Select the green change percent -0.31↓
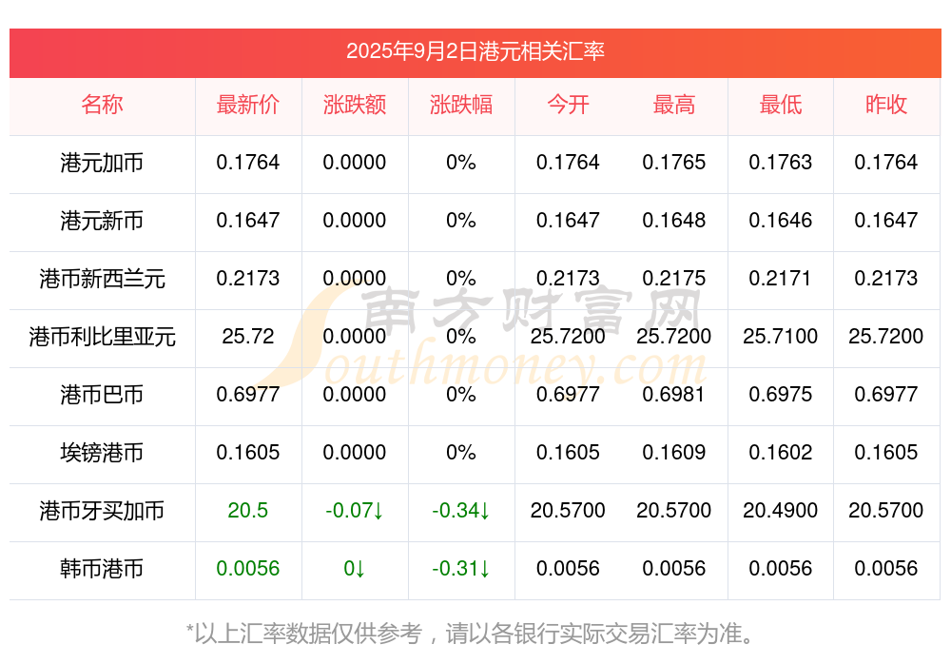The image size is (951, 664). 461,568
